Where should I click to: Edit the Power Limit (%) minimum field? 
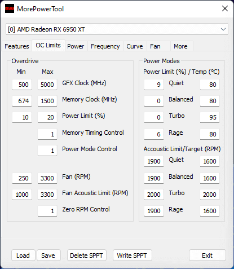[22, 117]
